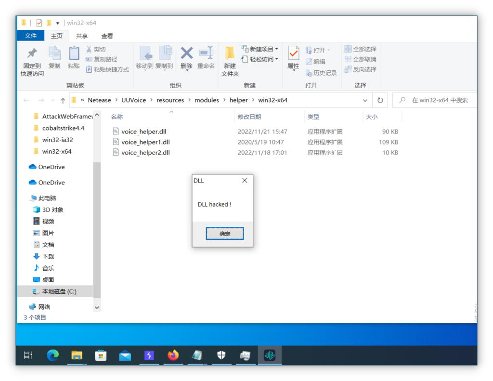The height and width of the screenshot is (381, 493).
Task: Switch to the Share (共享) tab
Action: point(82,36)
